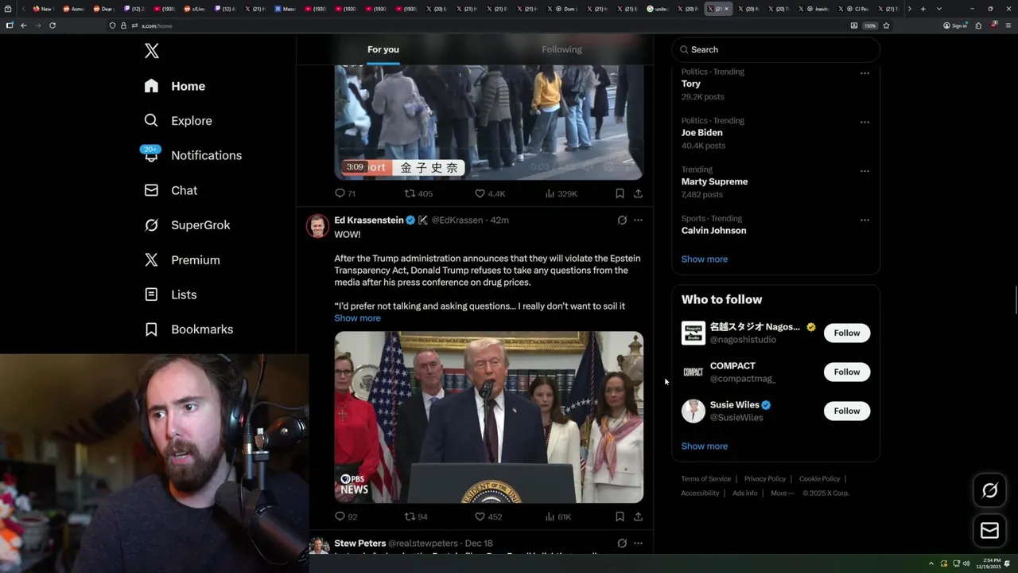Open the Privacy Policy link
This screenshot has height=573, width=1018.
click(765, 479)
